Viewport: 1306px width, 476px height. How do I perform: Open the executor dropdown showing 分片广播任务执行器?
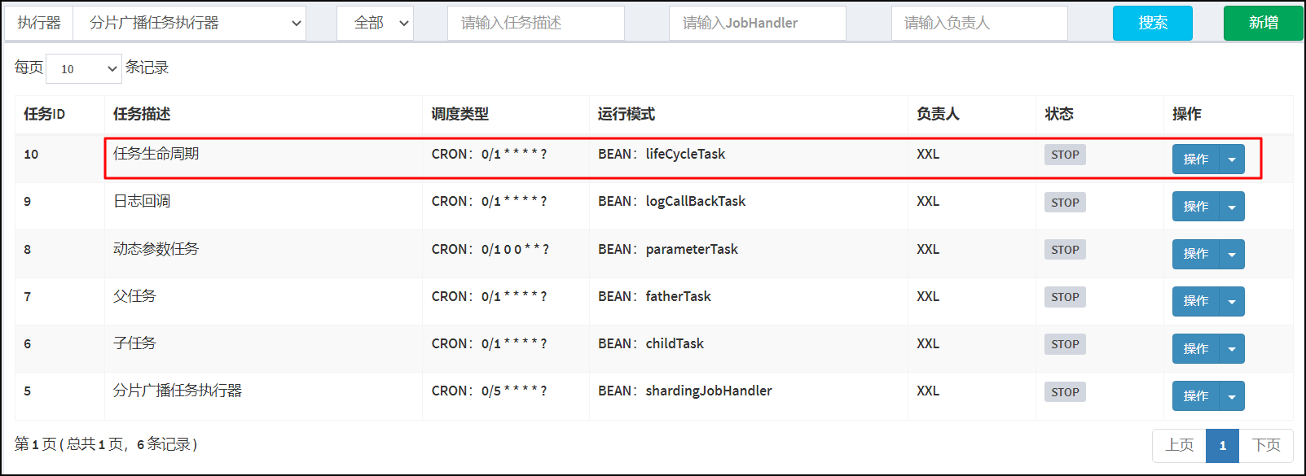pos(189,23)
